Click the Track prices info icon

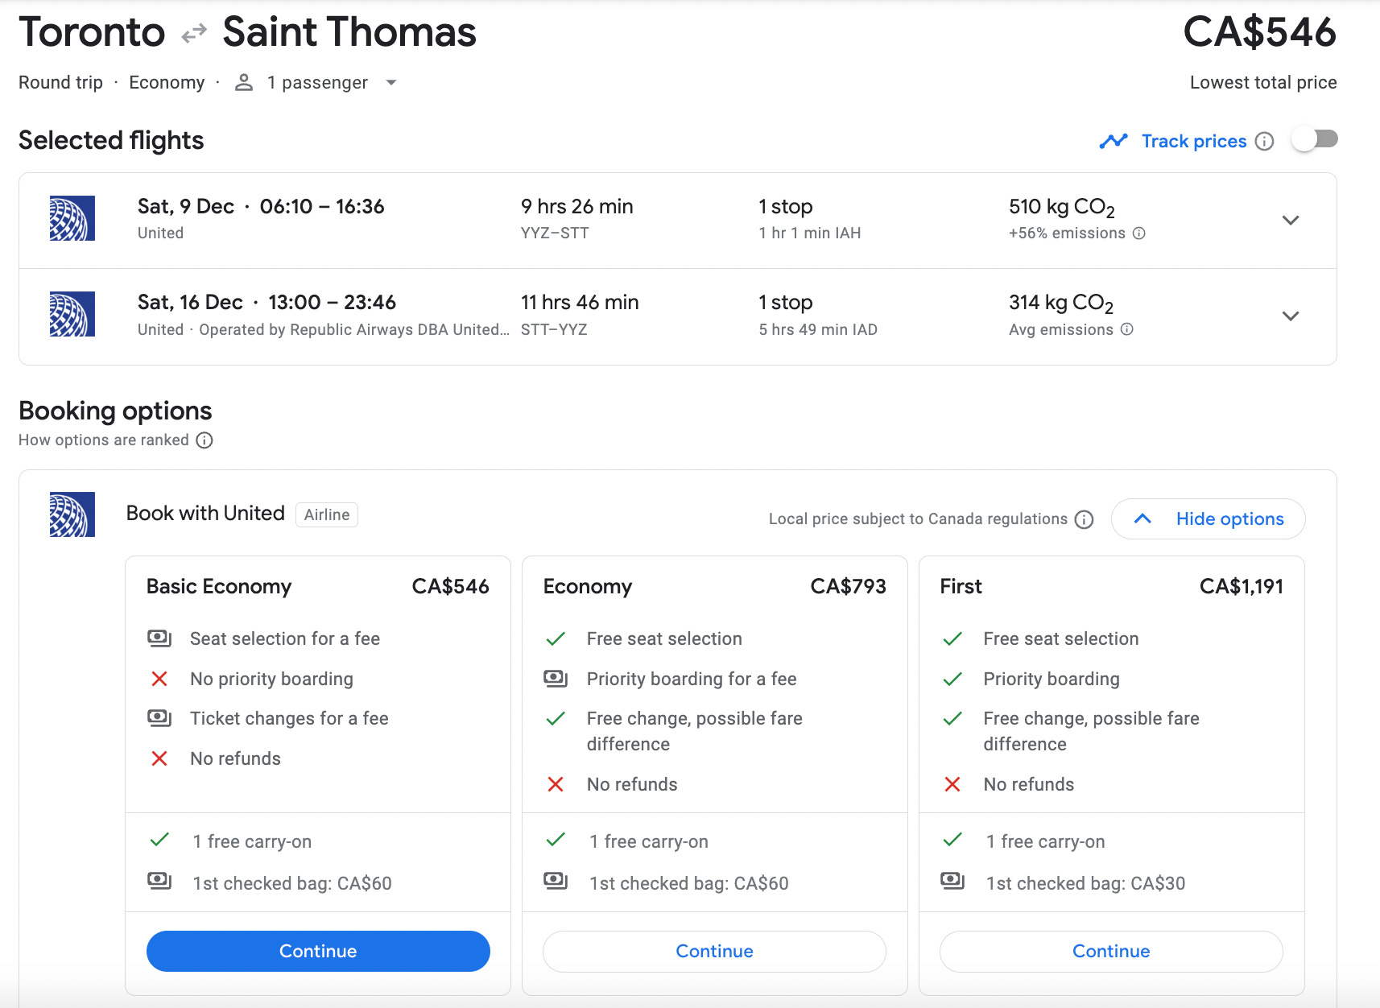1265,142
